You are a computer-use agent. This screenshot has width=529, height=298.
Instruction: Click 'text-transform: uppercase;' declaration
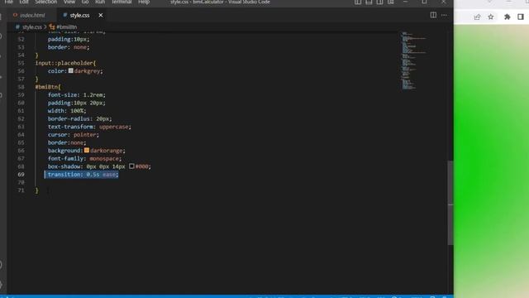coord(89,127)
